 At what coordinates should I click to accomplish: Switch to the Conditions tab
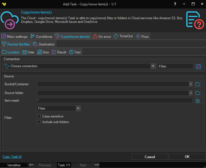click(x=41, y=36)
